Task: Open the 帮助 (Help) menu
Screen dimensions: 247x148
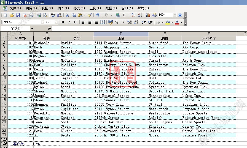Action: pos(143,8)
